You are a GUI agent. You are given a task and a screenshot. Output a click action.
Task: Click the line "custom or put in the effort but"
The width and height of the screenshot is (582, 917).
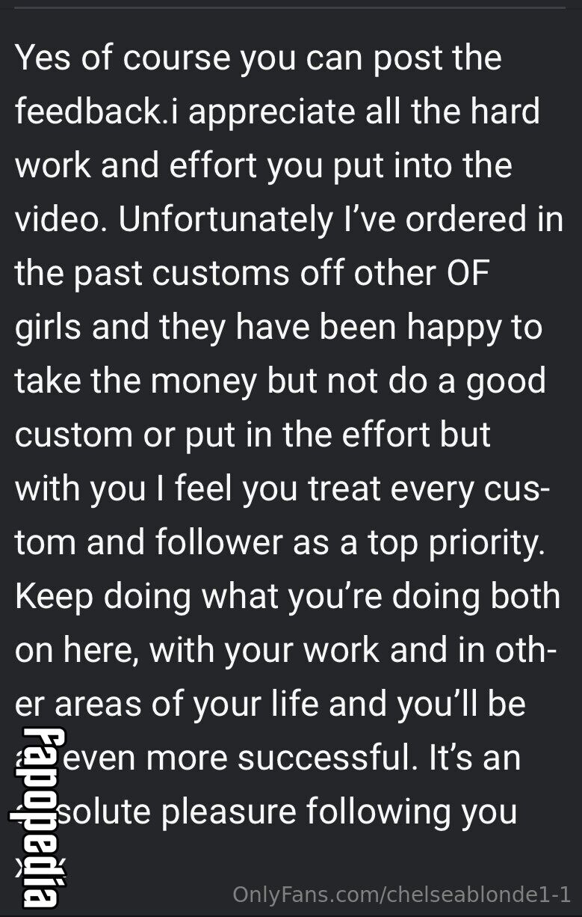[x=253, y=435]
